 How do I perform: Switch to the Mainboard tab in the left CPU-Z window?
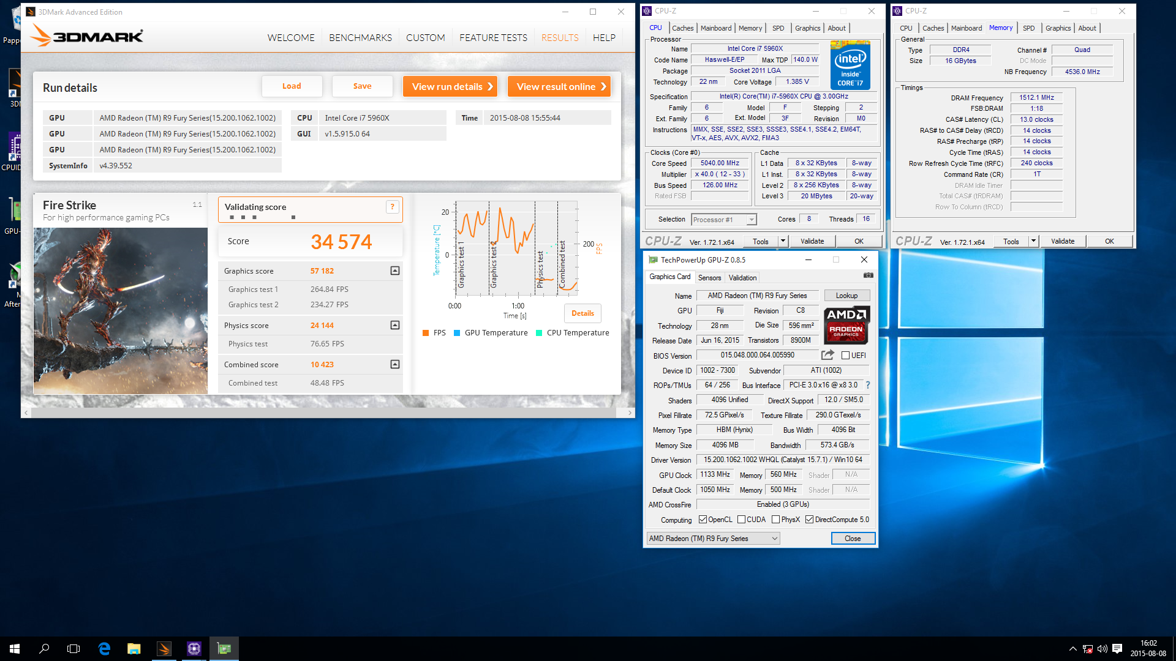[716, 28]
